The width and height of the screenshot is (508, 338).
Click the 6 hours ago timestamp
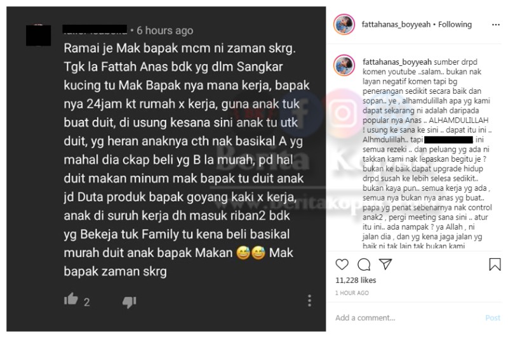(165, 30)
